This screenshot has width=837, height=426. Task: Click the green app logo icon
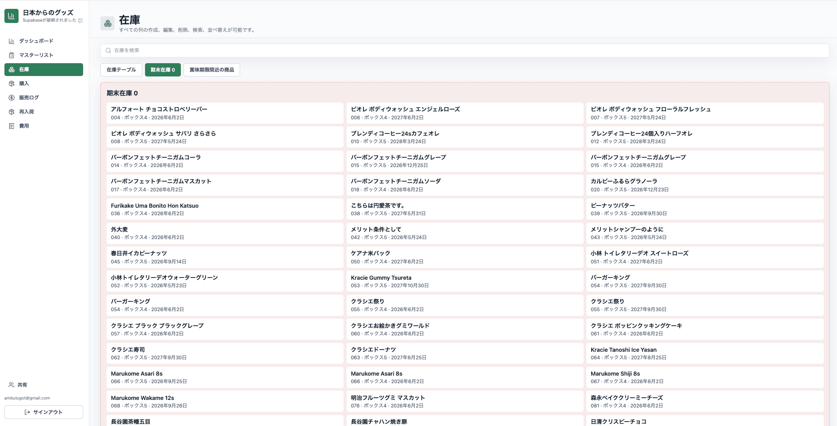(x=11, y=16)
